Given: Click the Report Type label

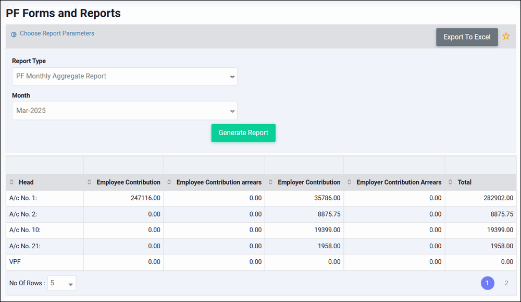Looking at the screenshot, I should tap(29, 61).
